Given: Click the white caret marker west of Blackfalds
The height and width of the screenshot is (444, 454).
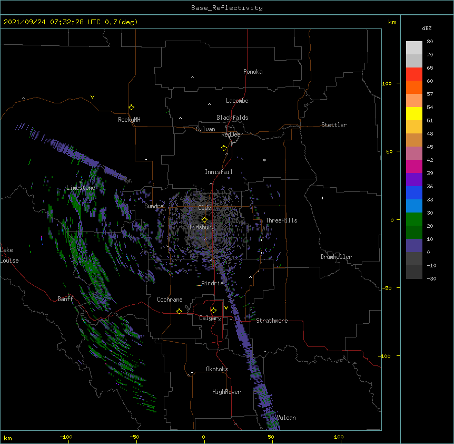Looking at the screenshot, I should (x=180, y=118).
